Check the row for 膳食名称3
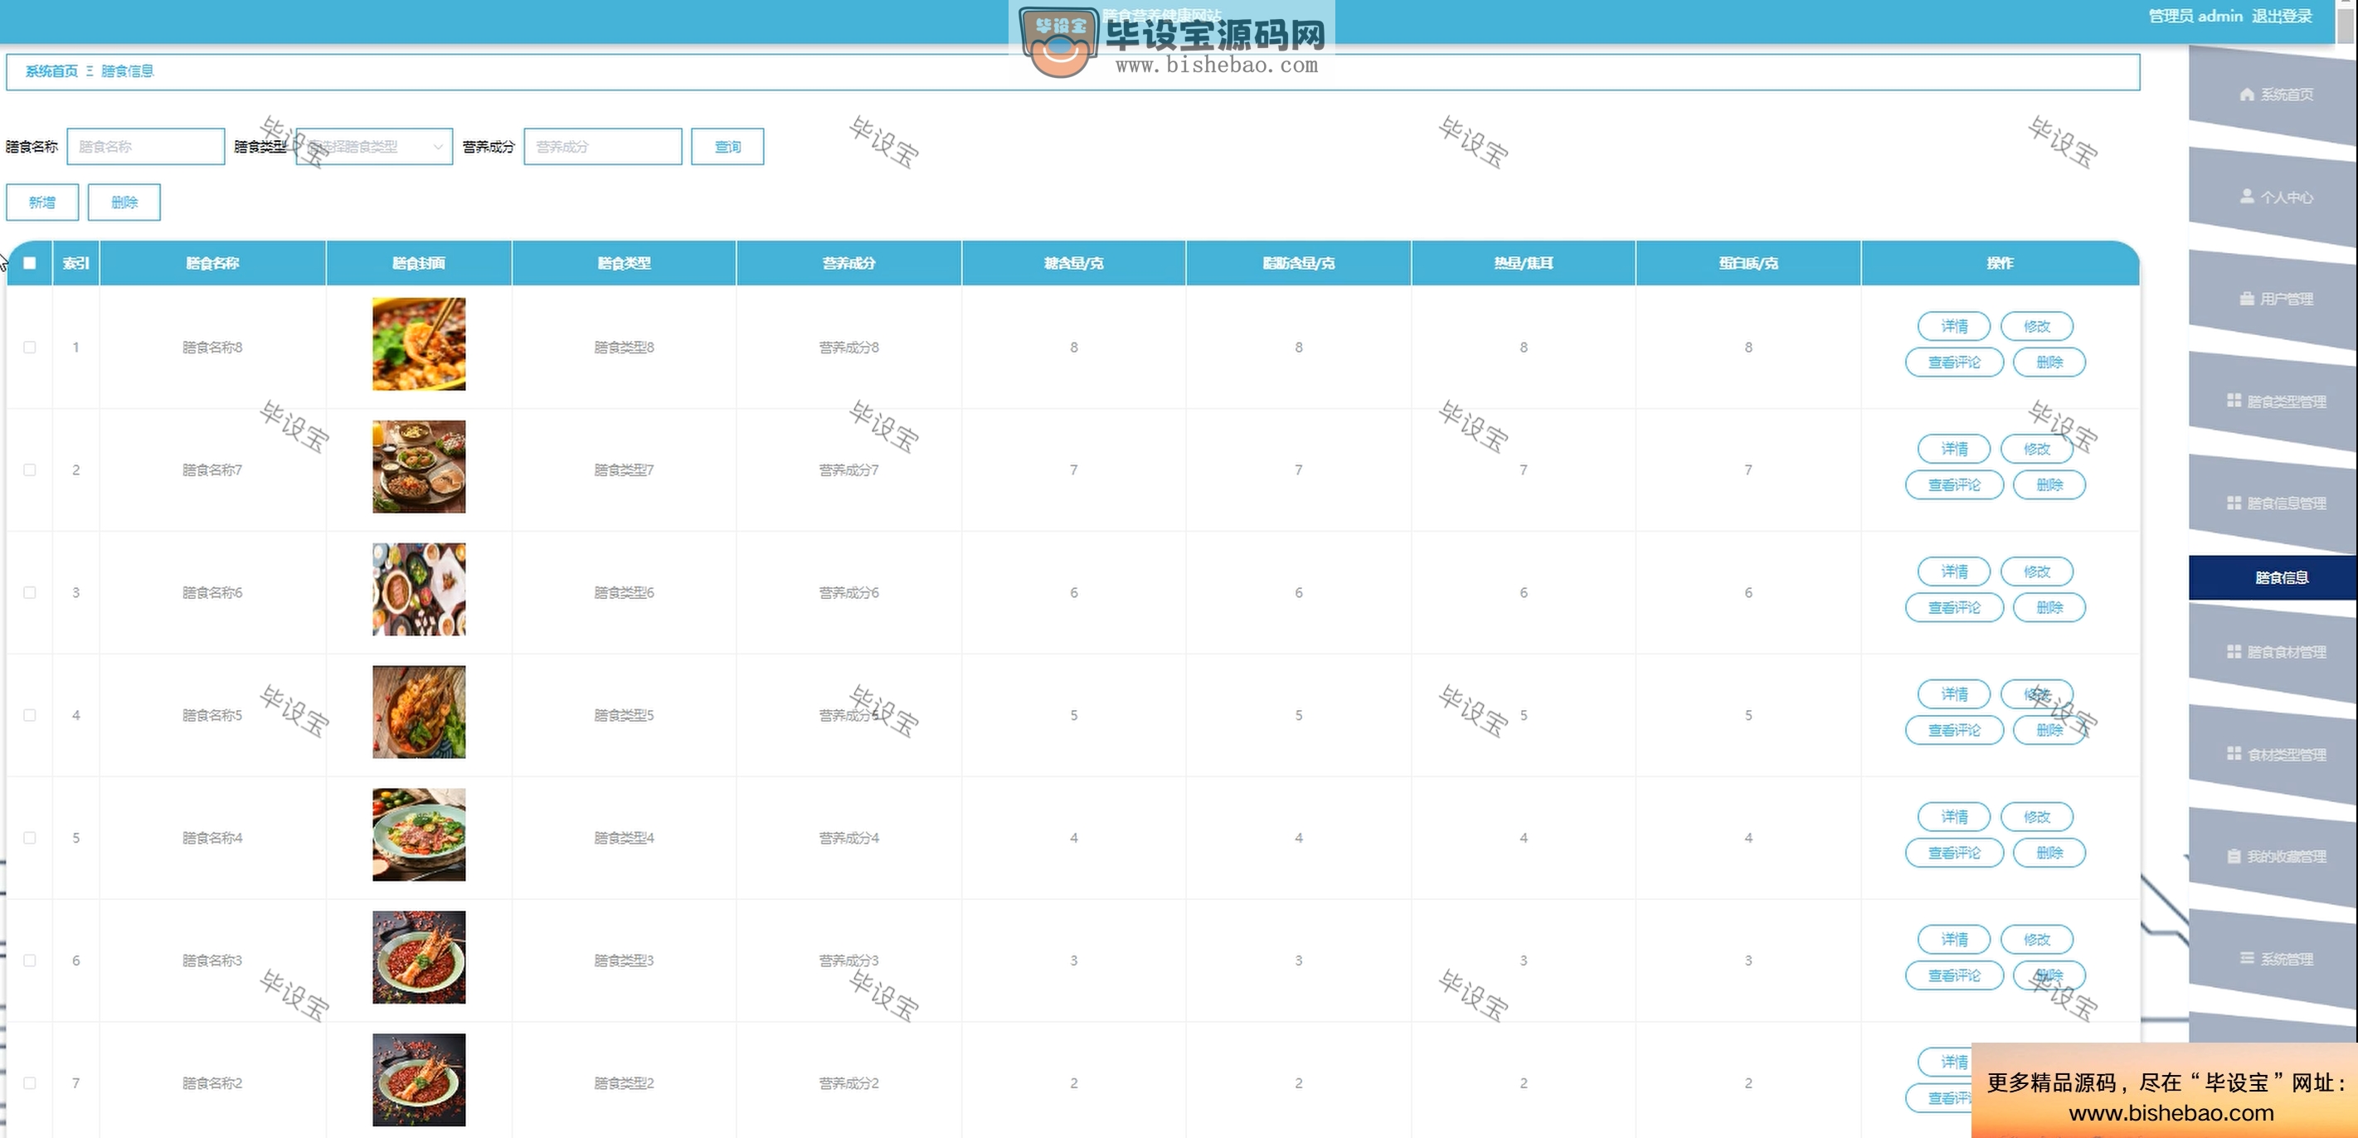 (x=29, y=960)
